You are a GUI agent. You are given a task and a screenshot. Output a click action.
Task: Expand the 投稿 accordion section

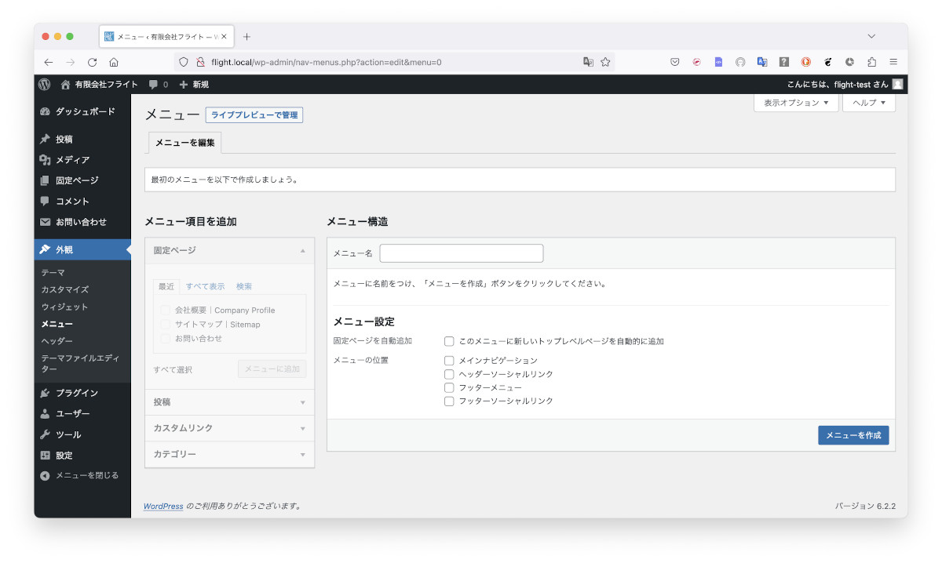click(x=229, y=402)
